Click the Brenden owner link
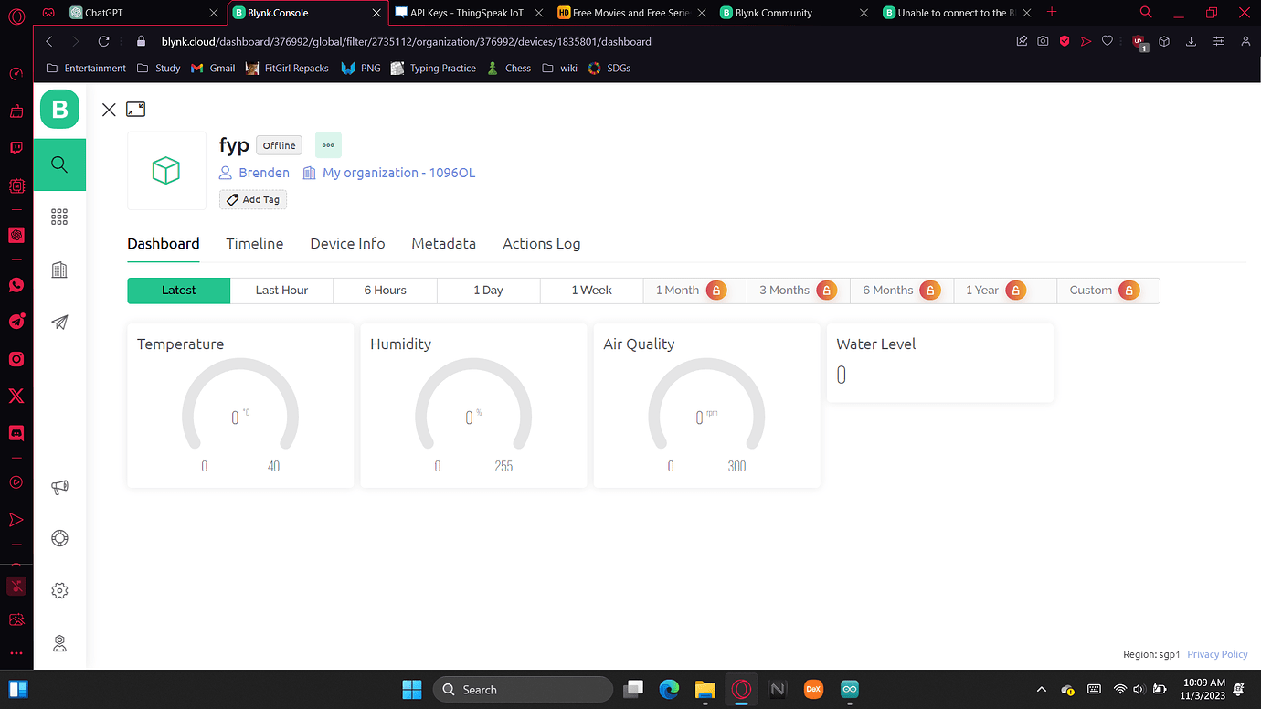 tap(262, 172)
